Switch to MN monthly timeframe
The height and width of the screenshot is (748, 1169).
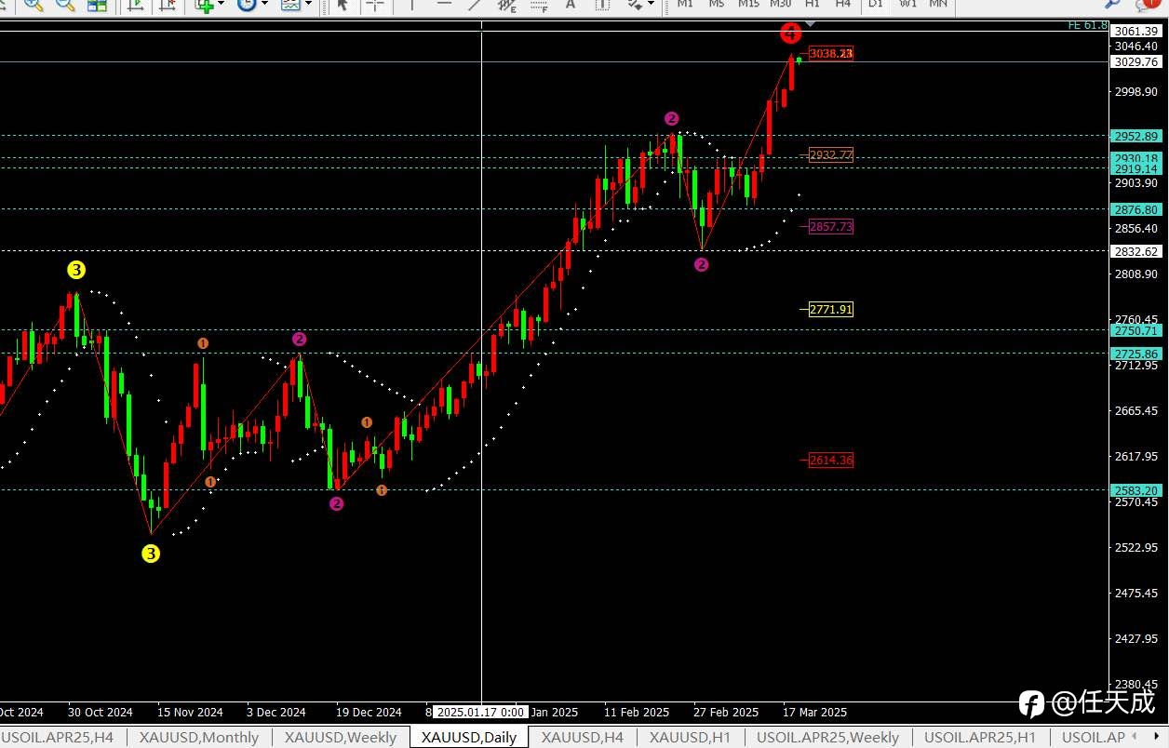coord(938,4)
